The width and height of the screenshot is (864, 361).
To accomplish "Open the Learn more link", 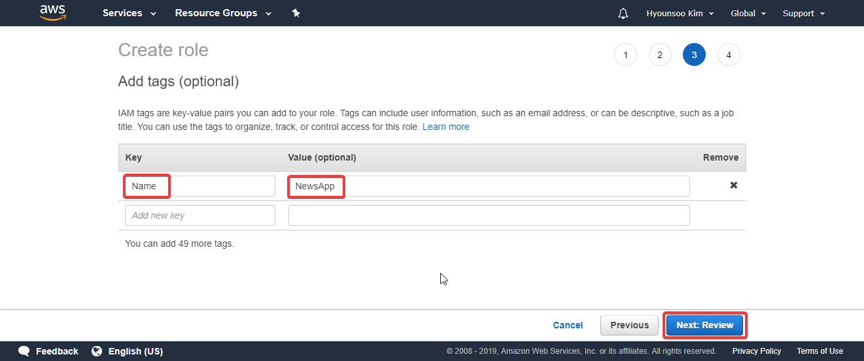I will (446, 127).
